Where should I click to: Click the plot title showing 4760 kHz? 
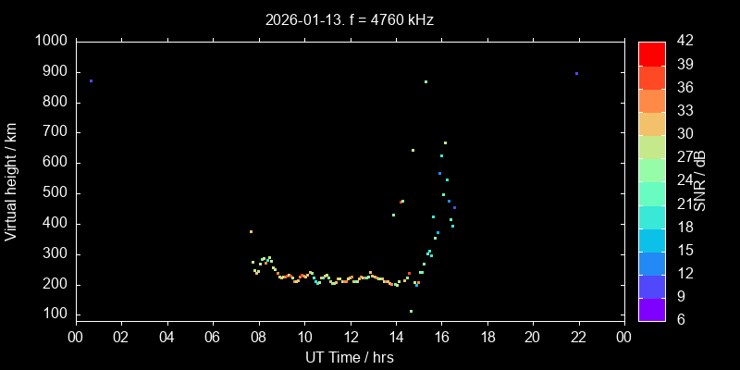[x=349, y=18]
